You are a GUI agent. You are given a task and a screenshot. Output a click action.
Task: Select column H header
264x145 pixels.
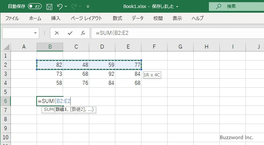206,47
